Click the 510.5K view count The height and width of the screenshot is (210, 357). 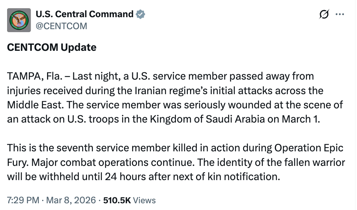(117, 200)
